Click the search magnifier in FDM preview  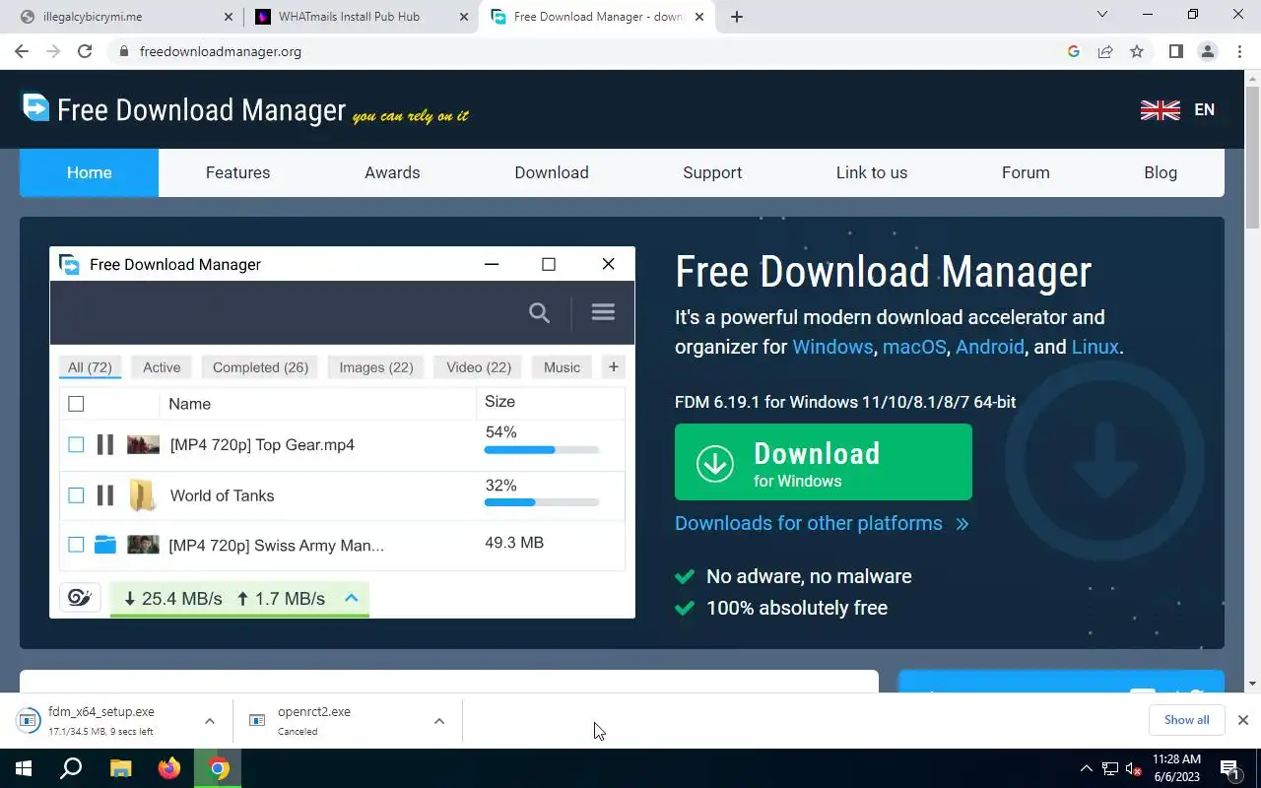click(539, 312)
